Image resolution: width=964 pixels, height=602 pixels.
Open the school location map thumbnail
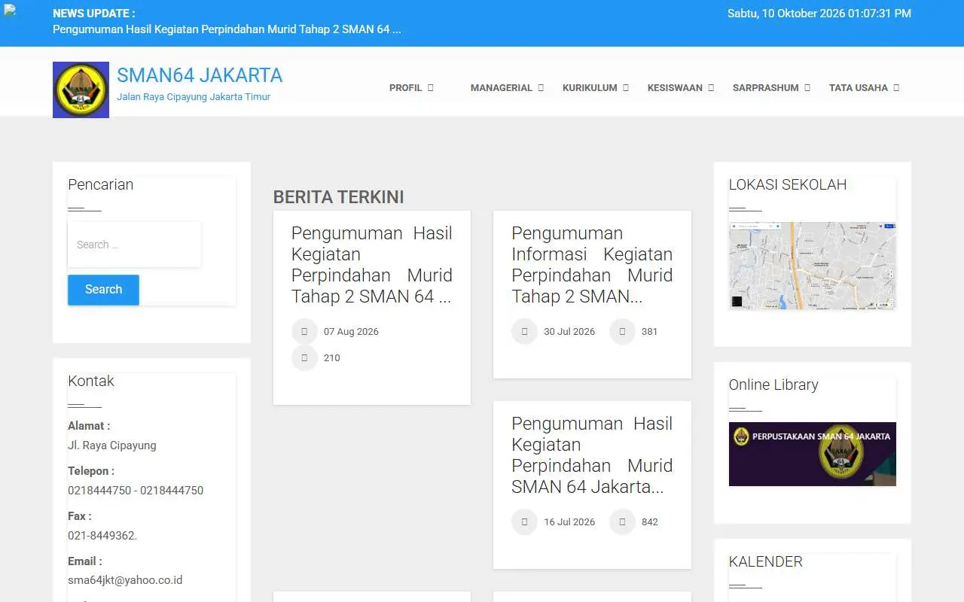click(x=812, y=266)
